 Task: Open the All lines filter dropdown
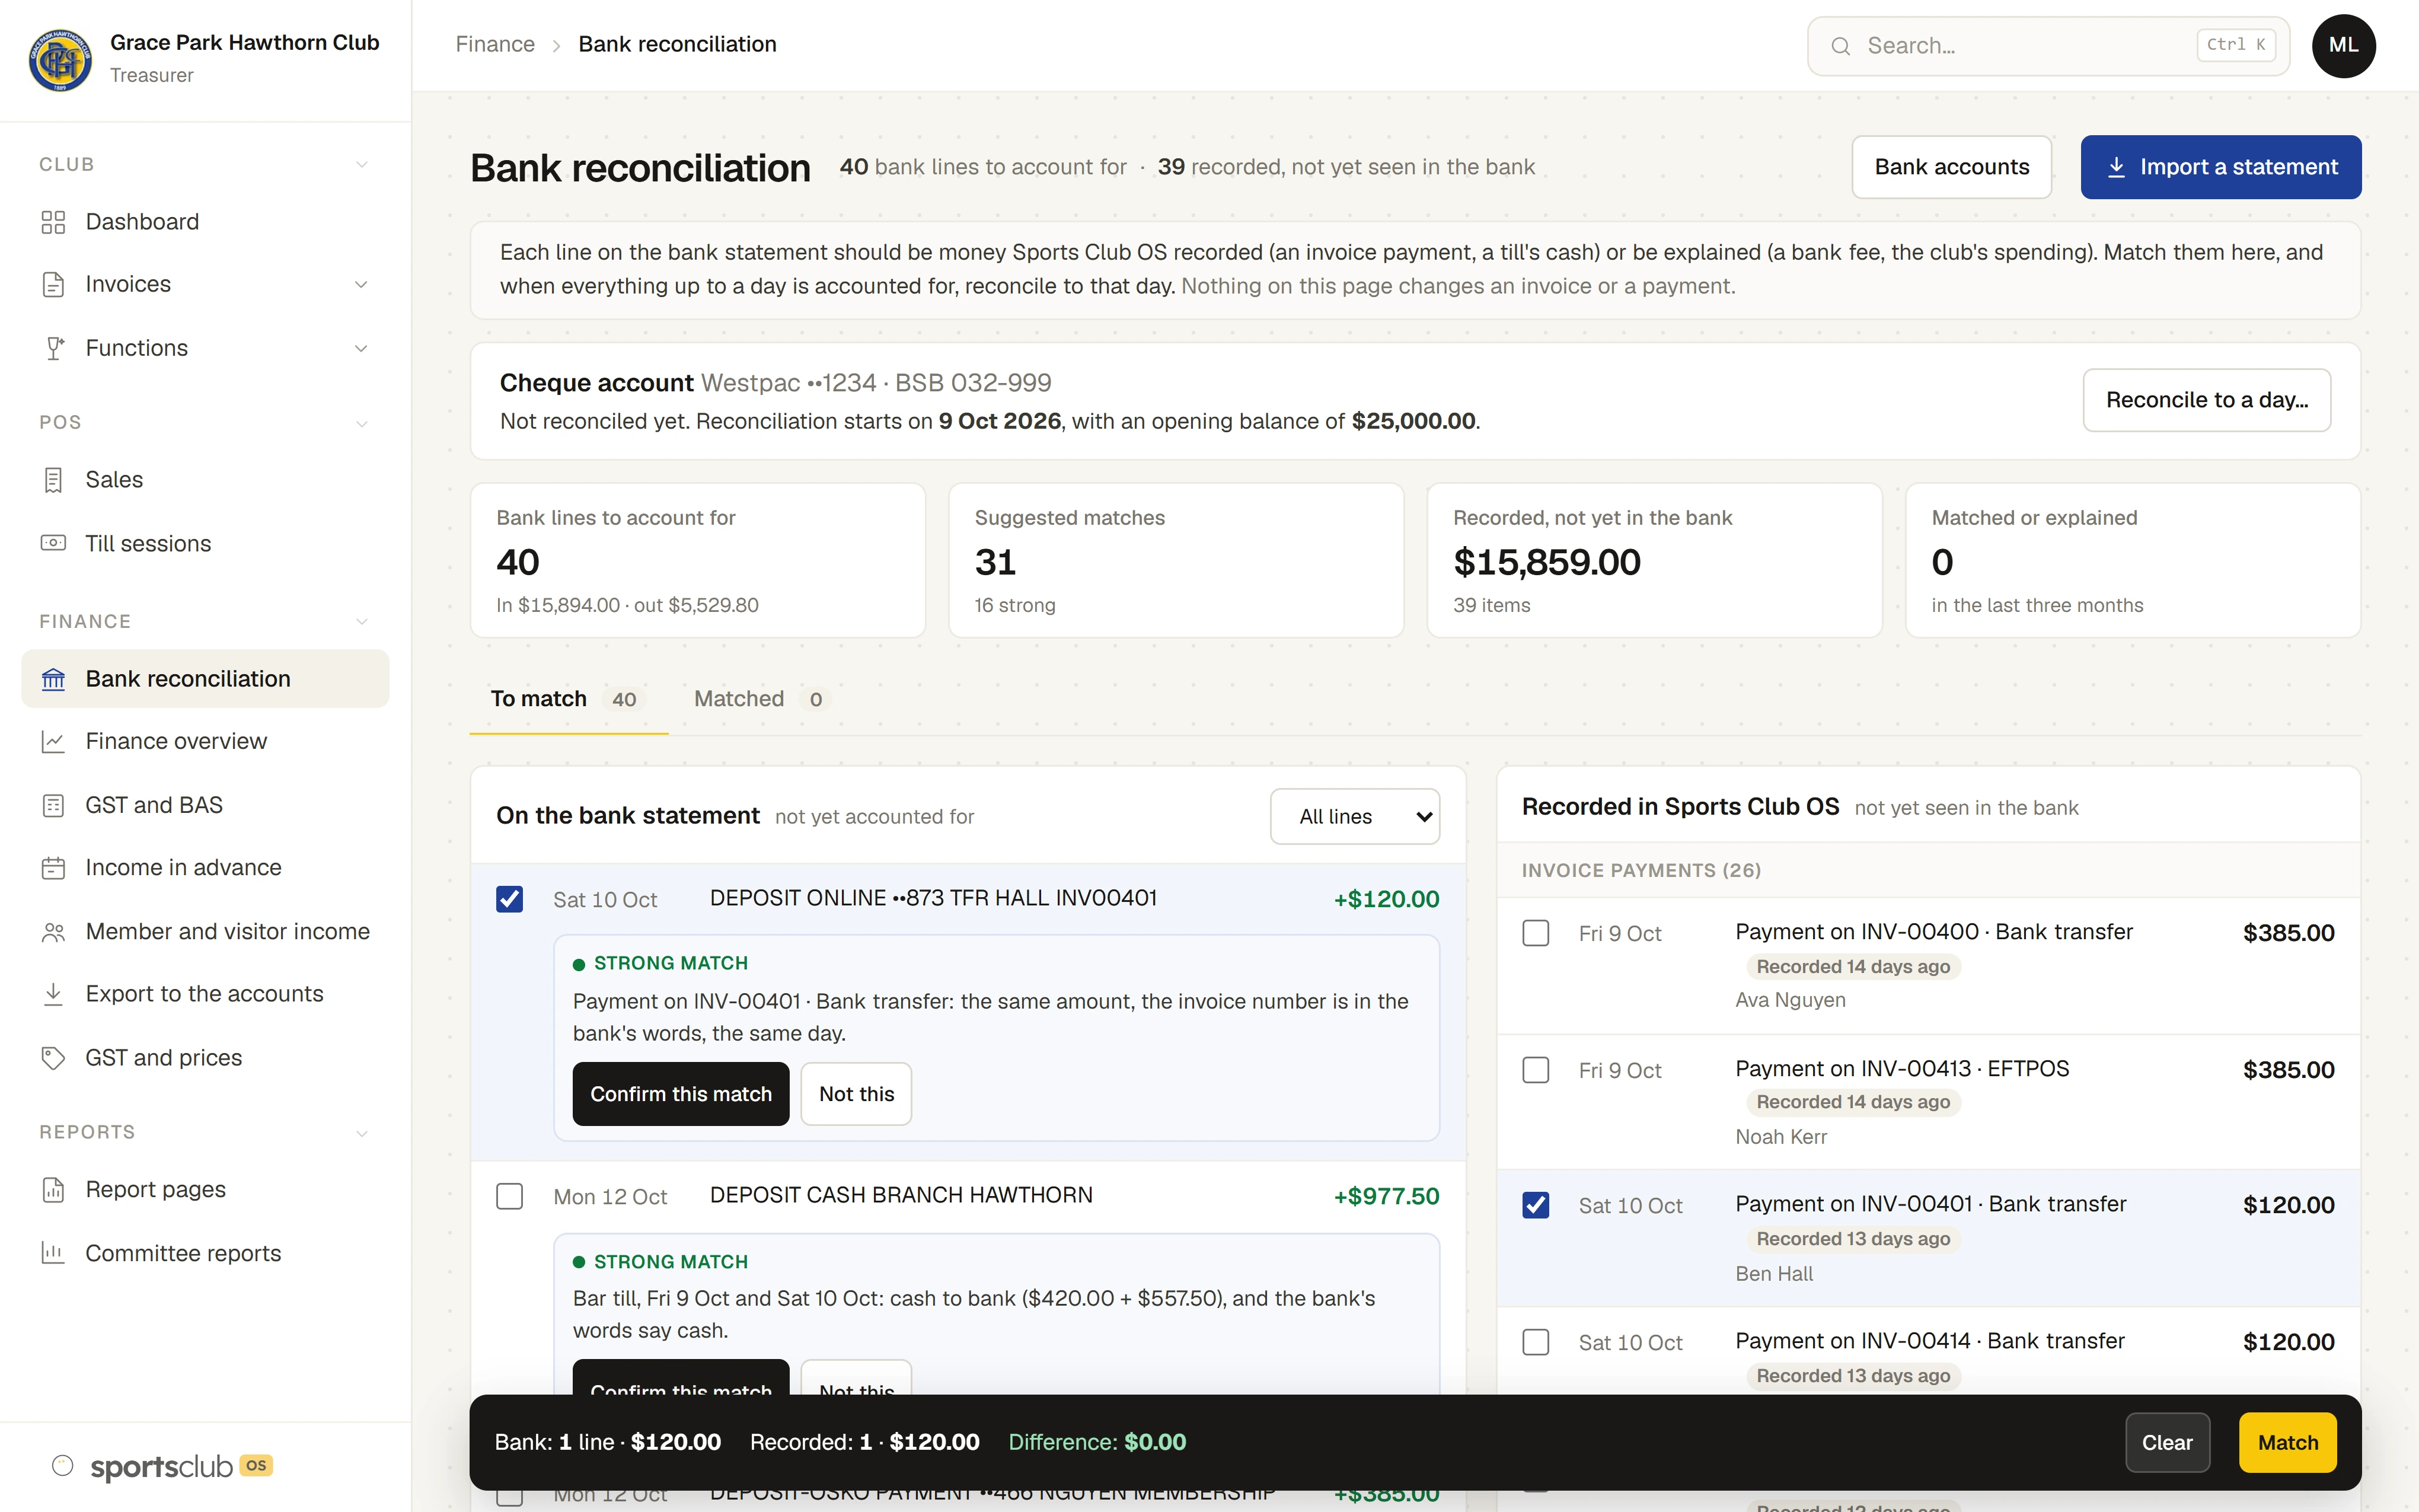point(1354,817)
